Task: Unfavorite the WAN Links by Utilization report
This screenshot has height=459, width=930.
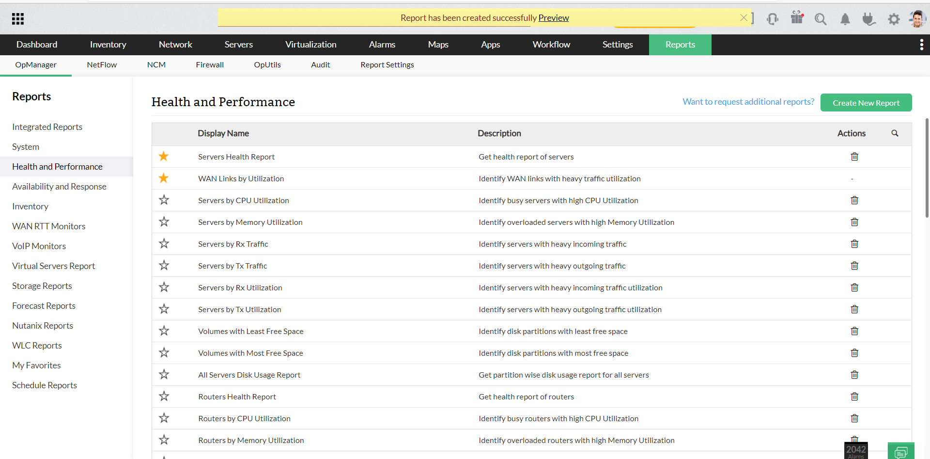Action: 163,178
